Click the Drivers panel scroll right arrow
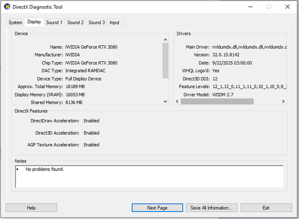 coord(284,102)
